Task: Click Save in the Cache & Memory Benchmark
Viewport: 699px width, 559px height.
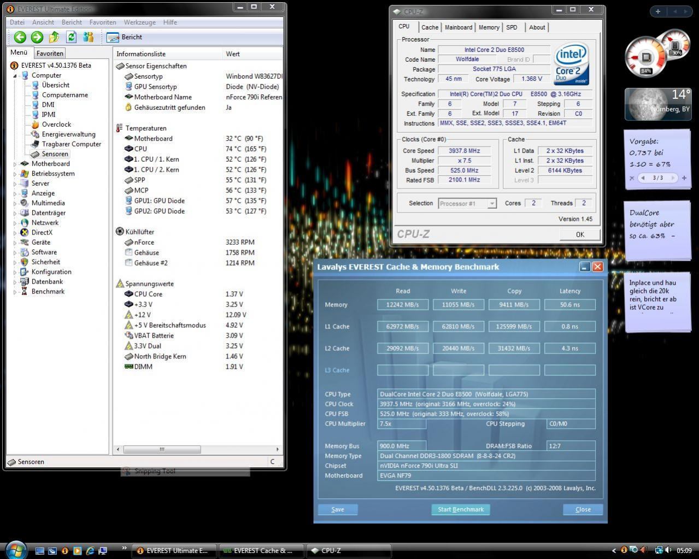Action: (x=338, y=509)
